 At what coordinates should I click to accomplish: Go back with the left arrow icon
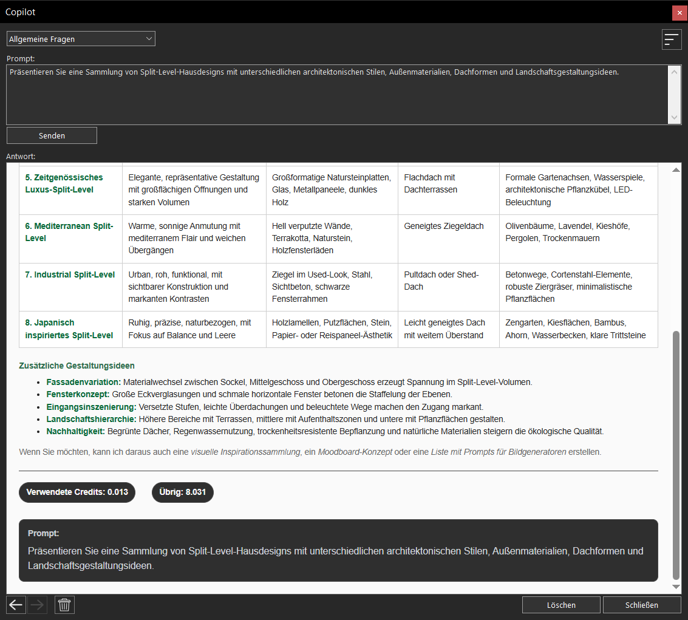16,605
